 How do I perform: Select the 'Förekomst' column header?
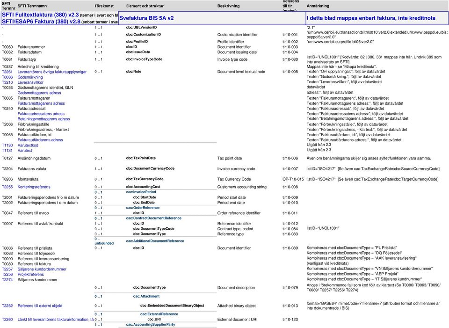(104, 6)
